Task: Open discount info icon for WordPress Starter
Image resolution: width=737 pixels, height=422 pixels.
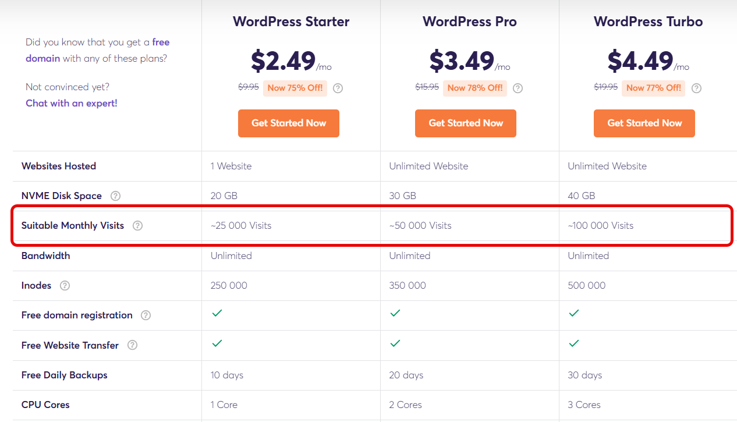Action: click(338, 88)
